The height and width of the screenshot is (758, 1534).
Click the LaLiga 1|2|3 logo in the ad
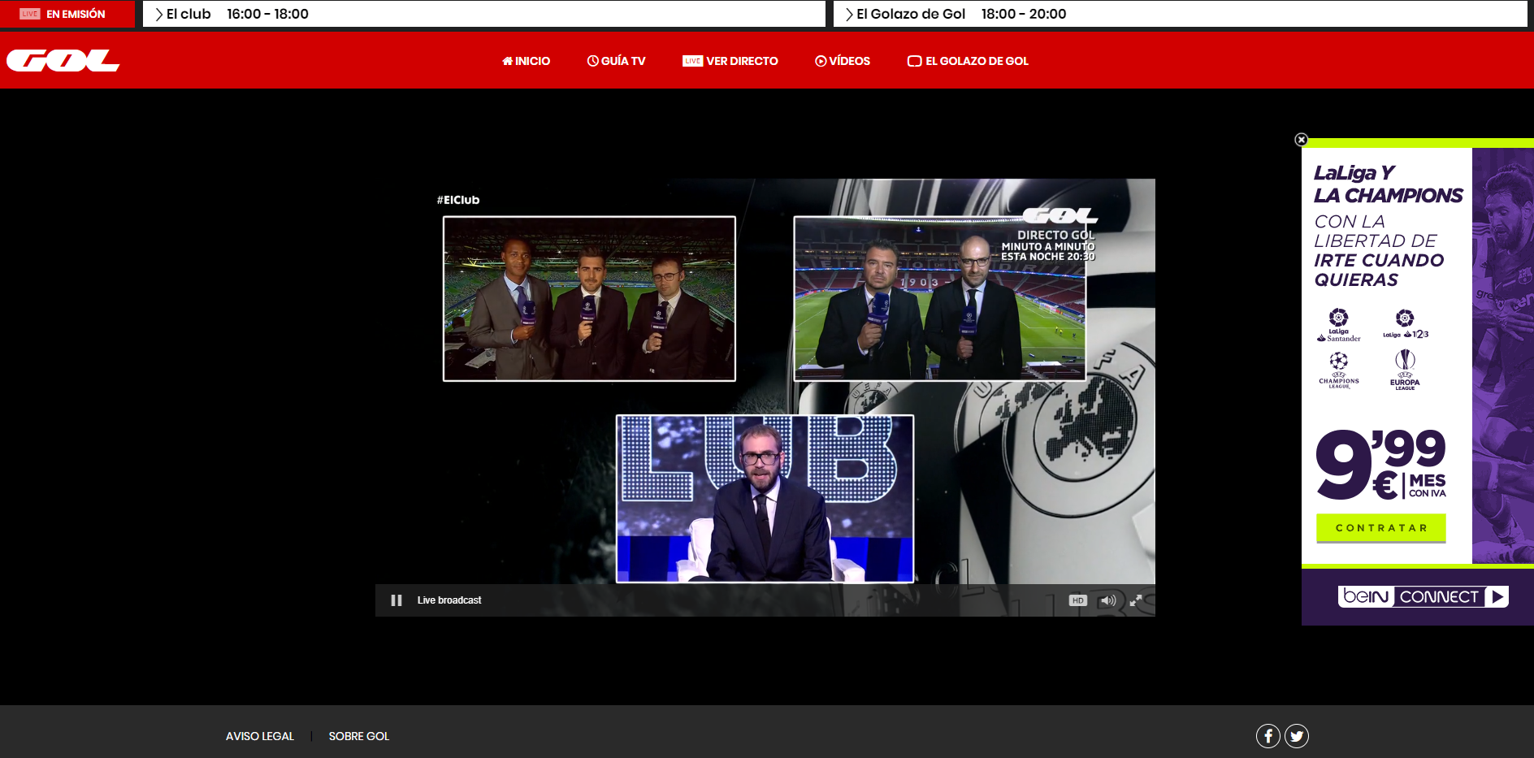click(1406, 324)
